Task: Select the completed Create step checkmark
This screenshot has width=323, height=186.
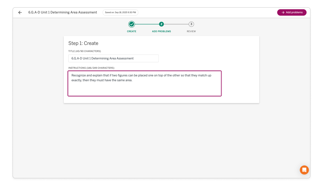Action: click(131, 24)
